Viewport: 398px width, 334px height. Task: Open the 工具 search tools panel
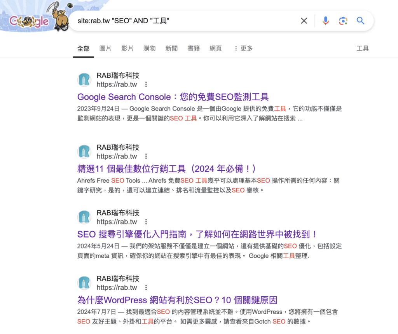point(363,48)
